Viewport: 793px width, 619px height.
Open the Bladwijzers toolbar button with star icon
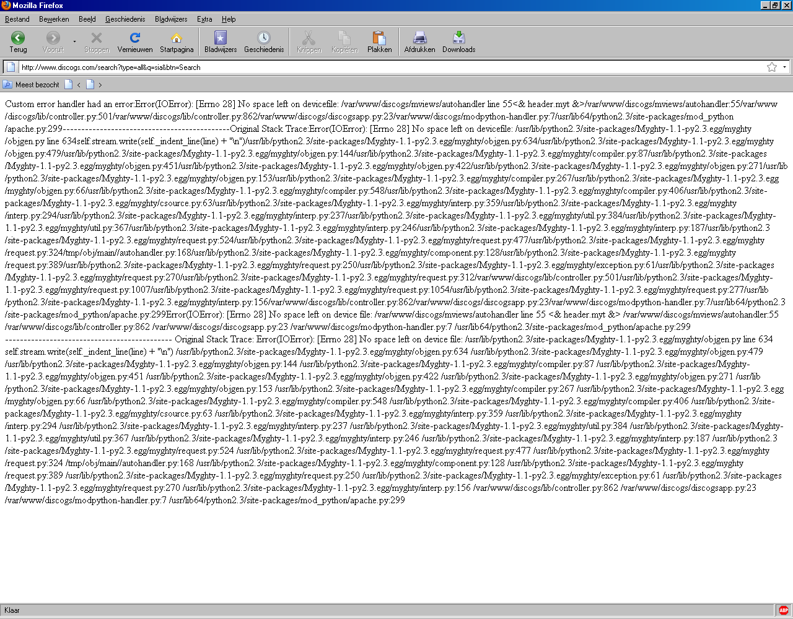[221, 42]
